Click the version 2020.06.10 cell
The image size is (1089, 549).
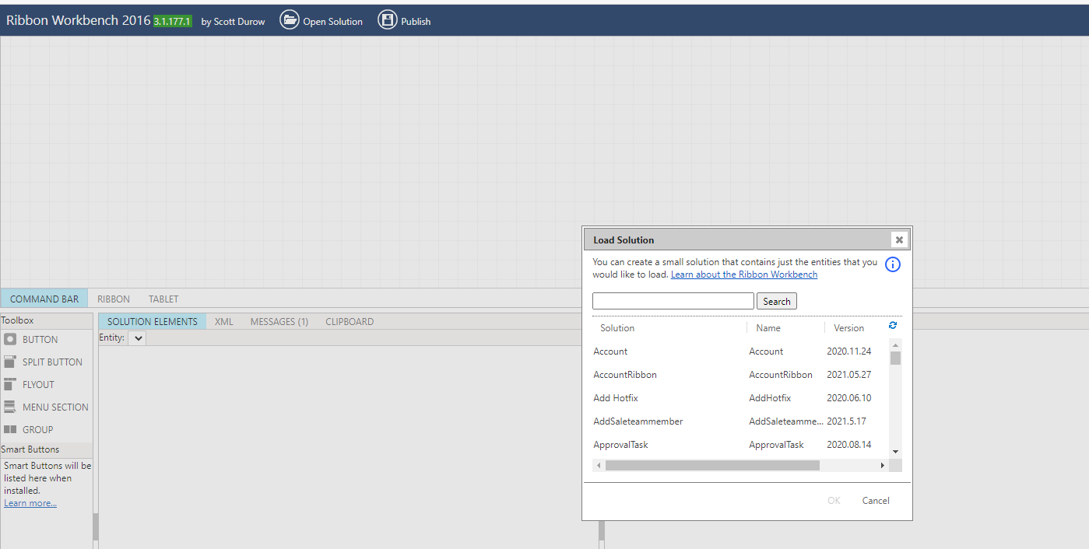(x=849, y=398)
